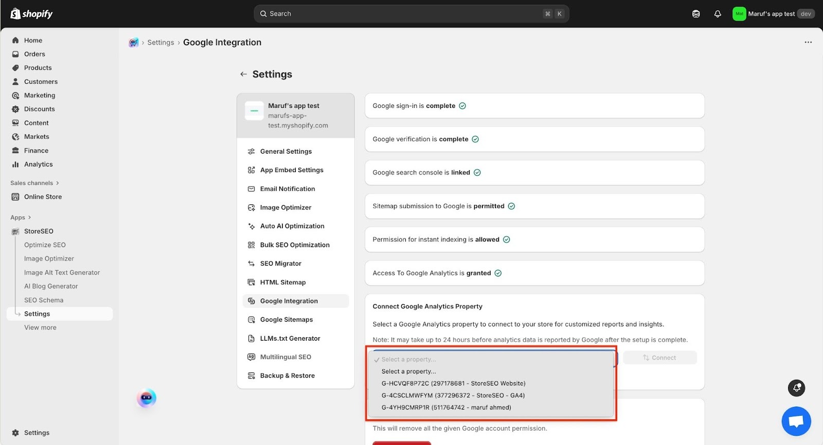Click the top Search field
Screen dimensions: 823x445
[411, 14]
